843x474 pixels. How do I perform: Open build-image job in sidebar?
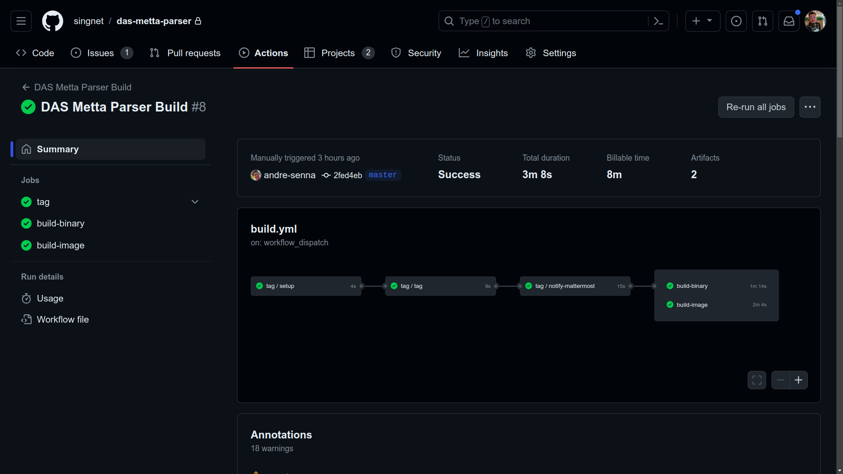coord(61,245)
